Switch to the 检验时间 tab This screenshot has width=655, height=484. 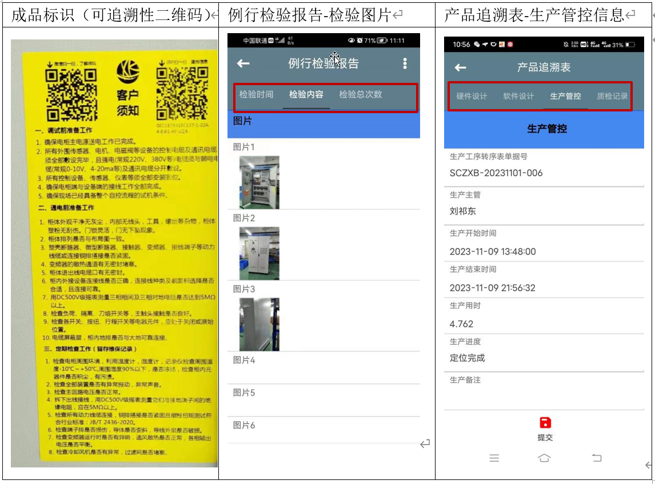(256, 95)
